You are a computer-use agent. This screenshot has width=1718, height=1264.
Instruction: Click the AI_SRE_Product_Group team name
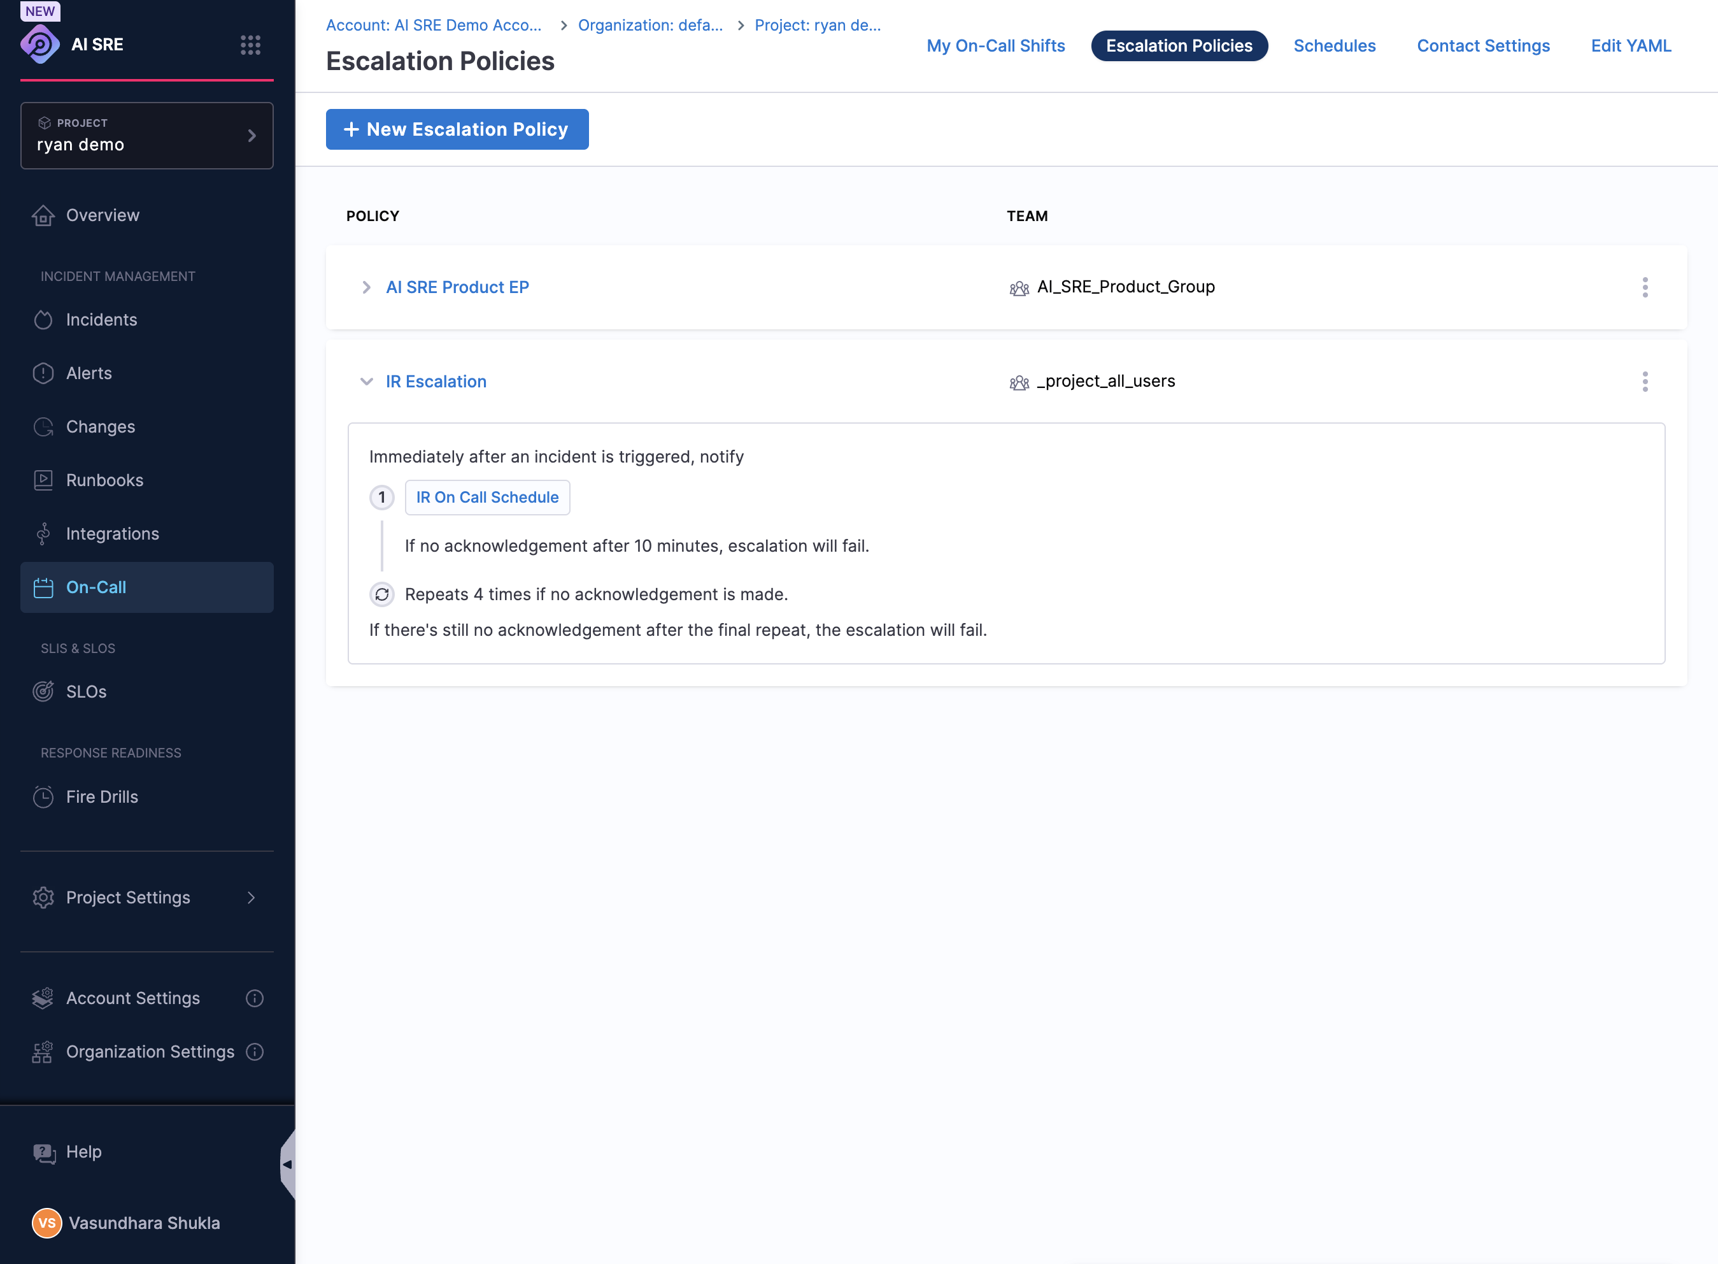pos(1125,287)
